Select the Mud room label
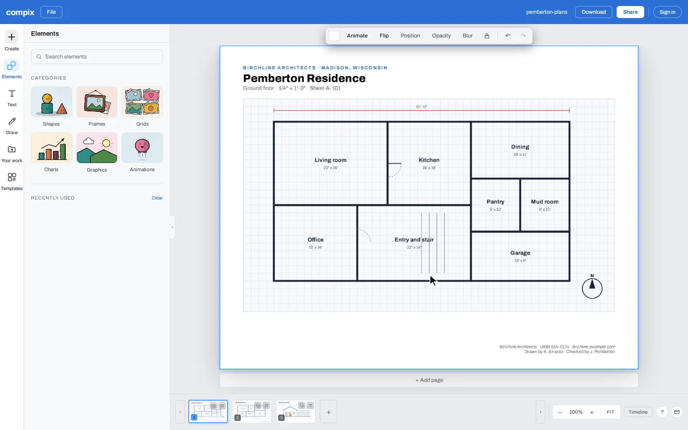This screenshot has height=430, width=688. (x=544, y=202)
